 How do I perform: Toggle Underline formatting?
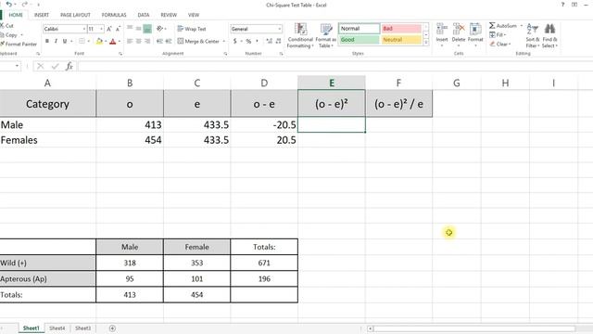point(65,41)
